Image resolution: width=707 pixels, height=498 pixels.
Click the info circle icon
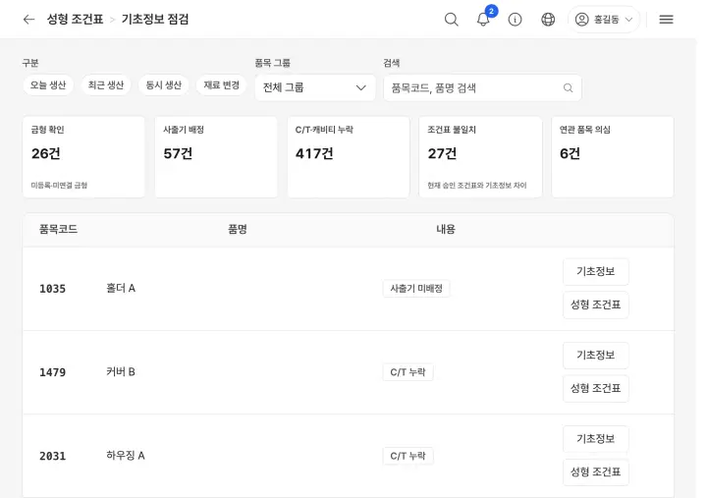click(515, 20)
